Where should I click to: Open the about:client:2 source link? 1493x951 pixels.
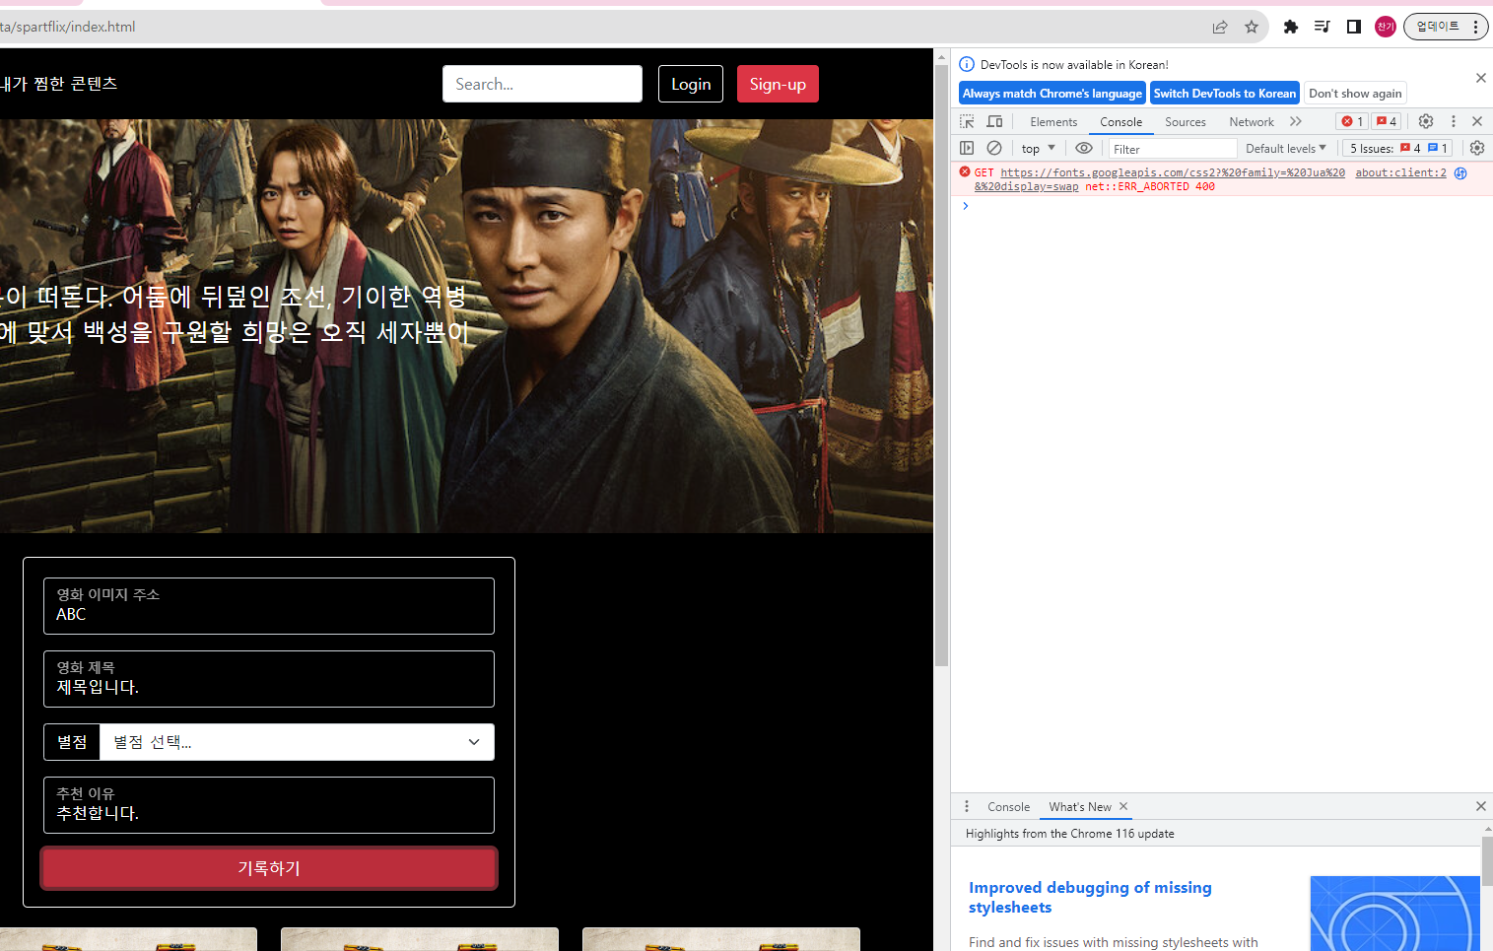pos(1400,172)
